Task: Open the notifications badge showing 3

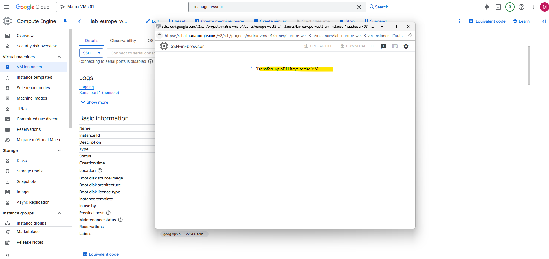Action: click(510, 7)
